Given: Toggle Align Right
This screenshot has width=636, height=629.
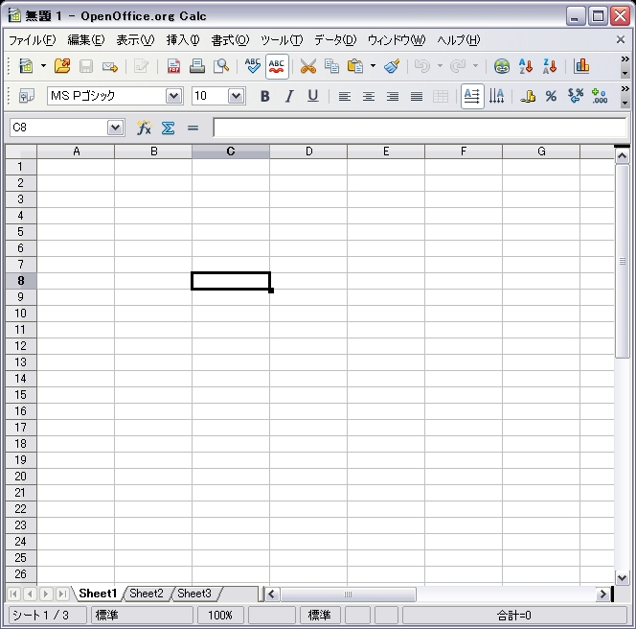Looking at the screenshot, I should (392, 96).
